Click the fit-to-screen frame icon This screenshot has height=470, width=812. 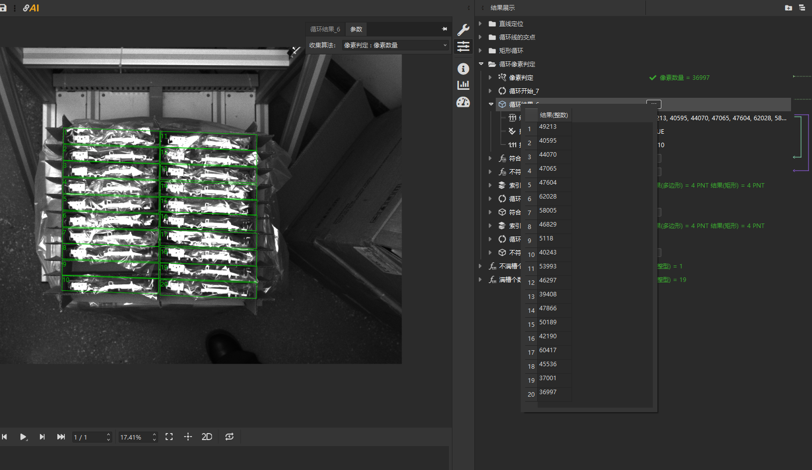point(169,437)
